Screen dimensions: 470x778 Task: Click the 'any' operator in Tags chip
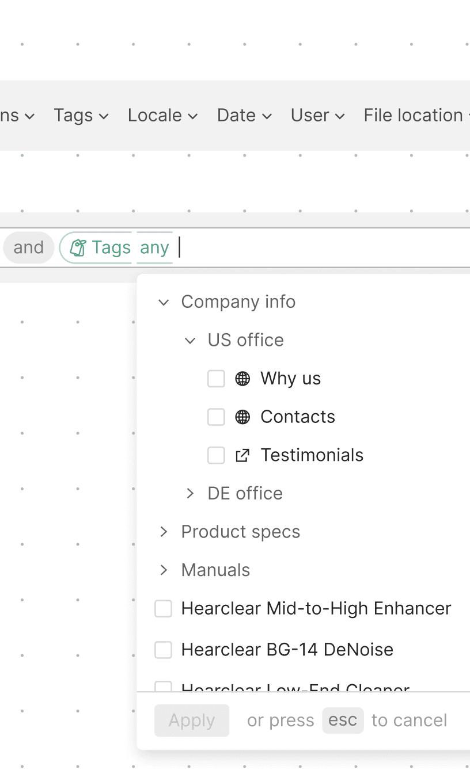point(154,248)
